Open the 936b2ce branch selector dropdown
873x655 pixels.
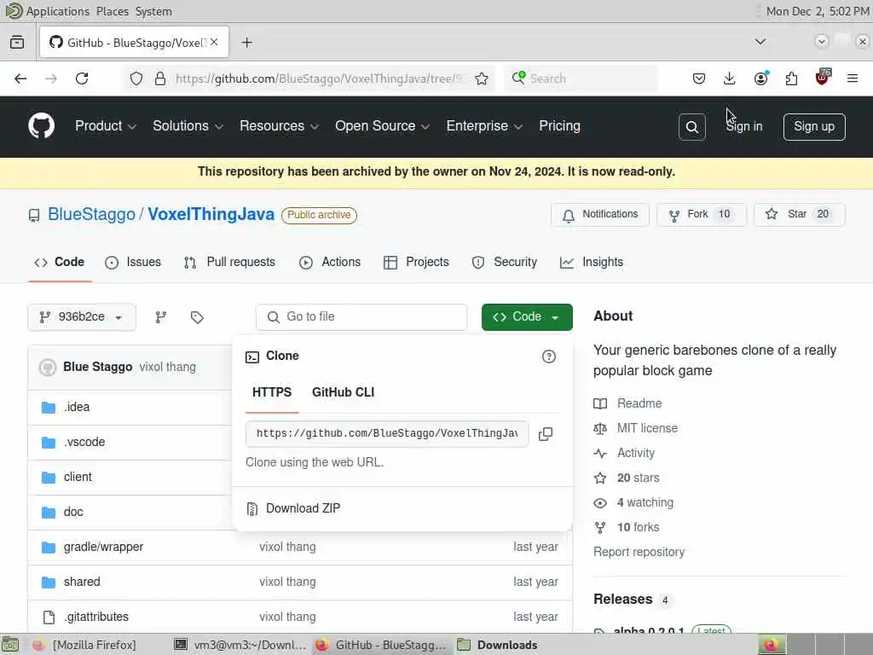[x=82, y=317]
